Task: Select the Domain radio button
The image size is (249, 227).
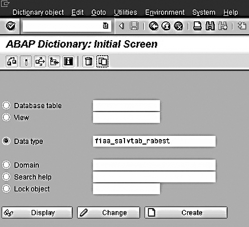Action: point(6,165)
